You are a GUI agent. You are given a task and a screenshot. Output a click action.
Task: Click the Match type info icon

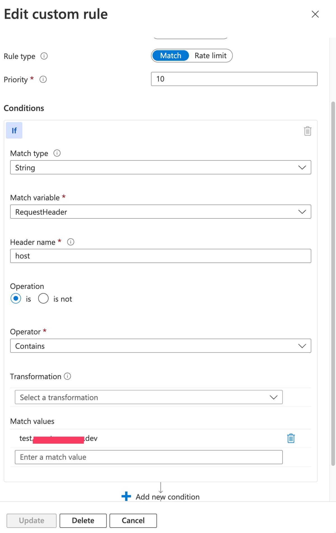point(57,153)
